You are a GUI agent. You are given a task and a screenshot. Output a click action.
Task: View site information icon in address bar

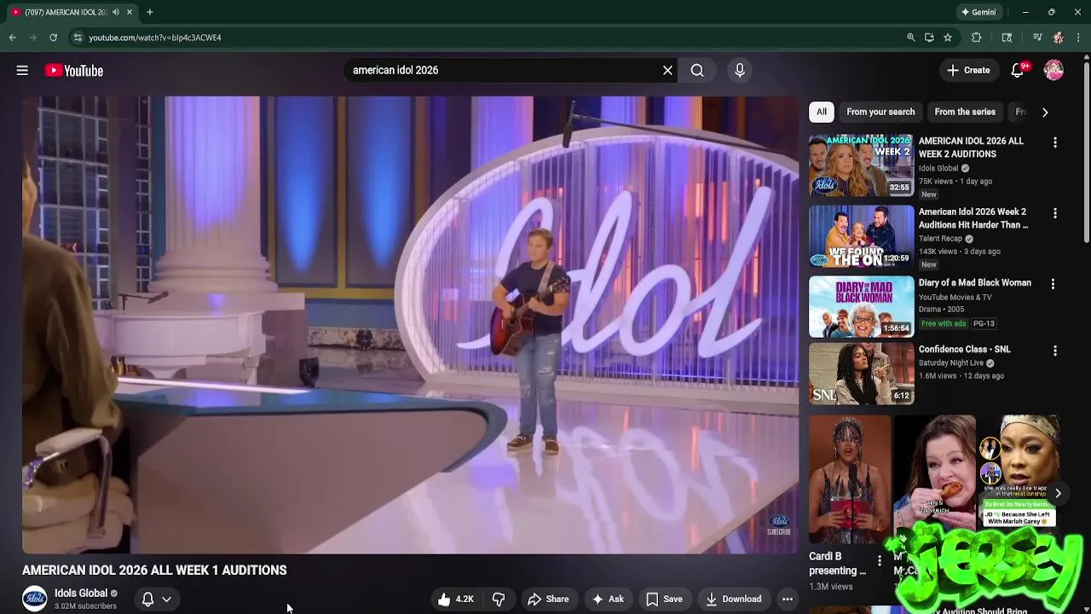click(x=78, y=38)
